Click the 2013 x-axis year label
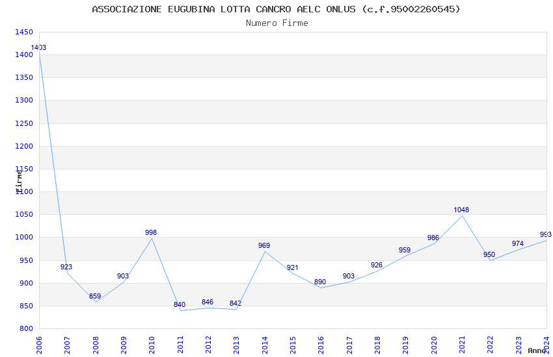The width and height of the screenshot is (553, 357). (x=236, y=345)
